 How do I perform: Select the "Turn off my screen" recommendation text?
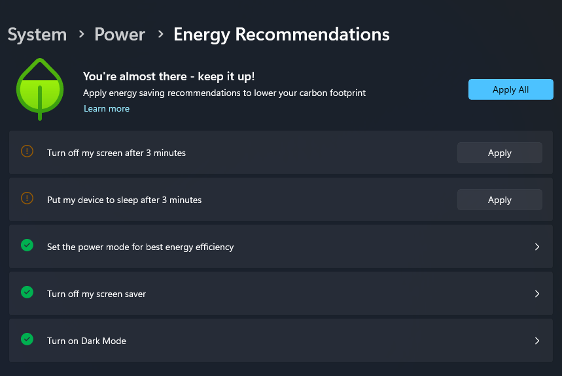point(116,153)
